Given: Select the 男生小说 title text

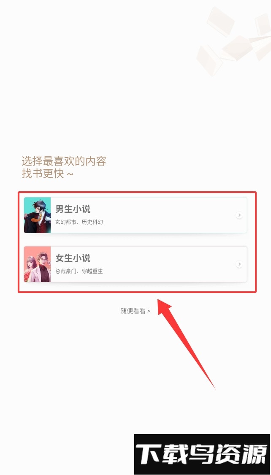Looking at the screenshot, I should click(x=73, y=209).
